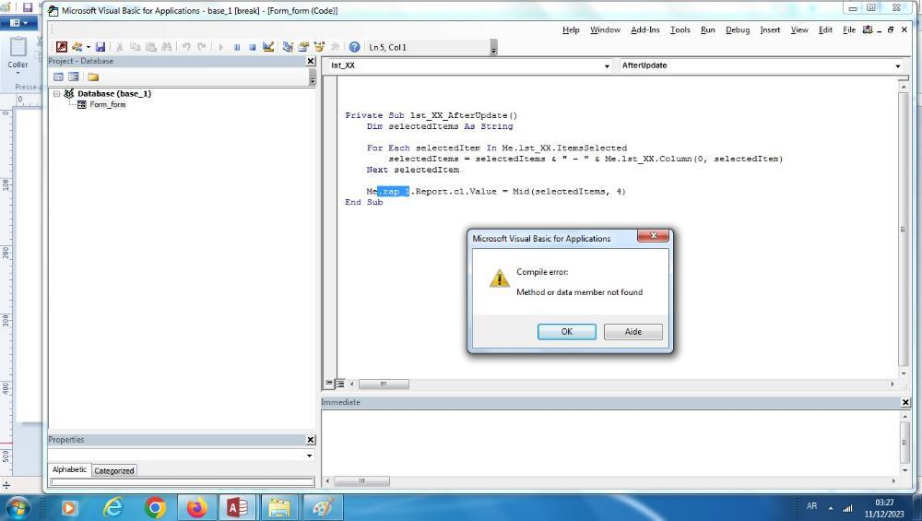922x521 pixels.
Task: Collapse the Database (base_1) tree node
Action: point(56,93)
